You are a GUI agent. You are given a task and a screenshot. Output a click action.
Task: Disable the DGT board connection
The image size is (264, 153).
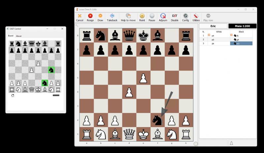pyautogui.click(x=175, y=17)
